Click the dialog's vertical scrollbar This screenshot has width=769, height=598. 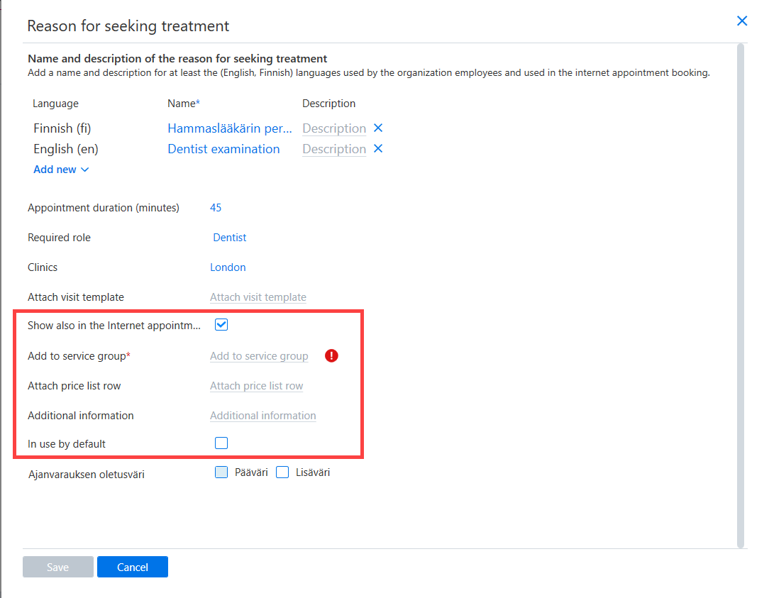pos(741,295)
